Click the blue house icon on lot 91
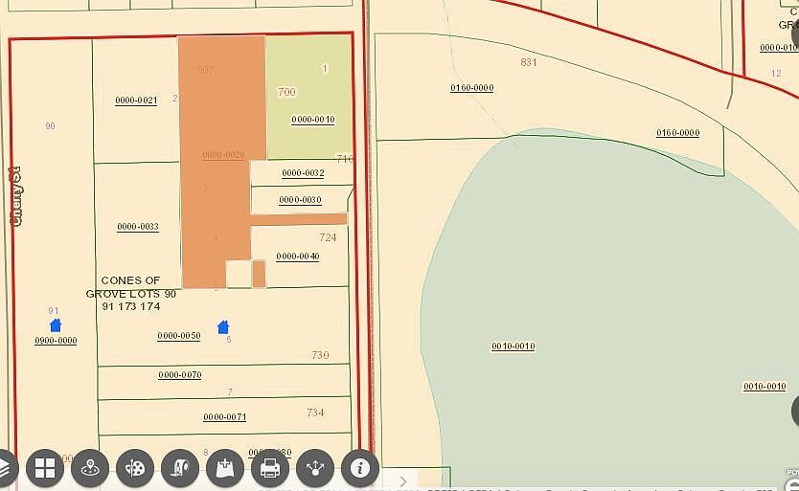 click(x=55, y=325)
